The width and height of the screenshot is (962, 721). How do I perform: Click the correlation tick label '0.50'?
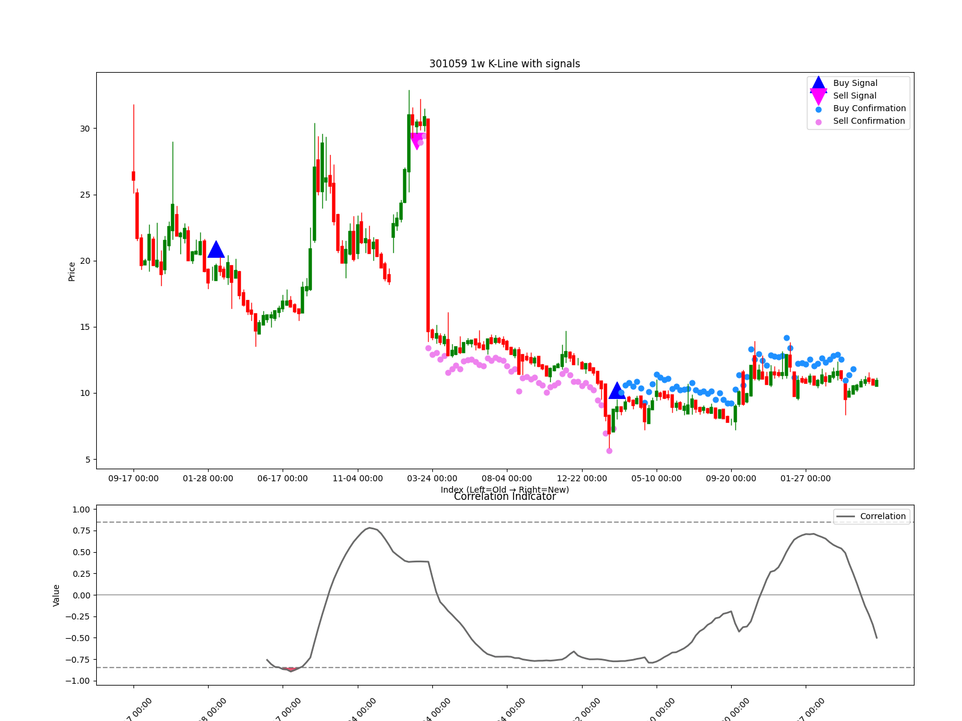coord(81,552)
